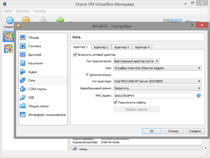Open the Машина menu

pyautogui.click(x=23, y=11)
